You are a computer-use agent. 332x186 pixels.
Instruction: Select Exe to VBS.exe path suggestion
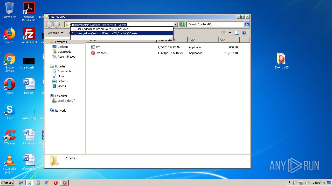point(122,33)
